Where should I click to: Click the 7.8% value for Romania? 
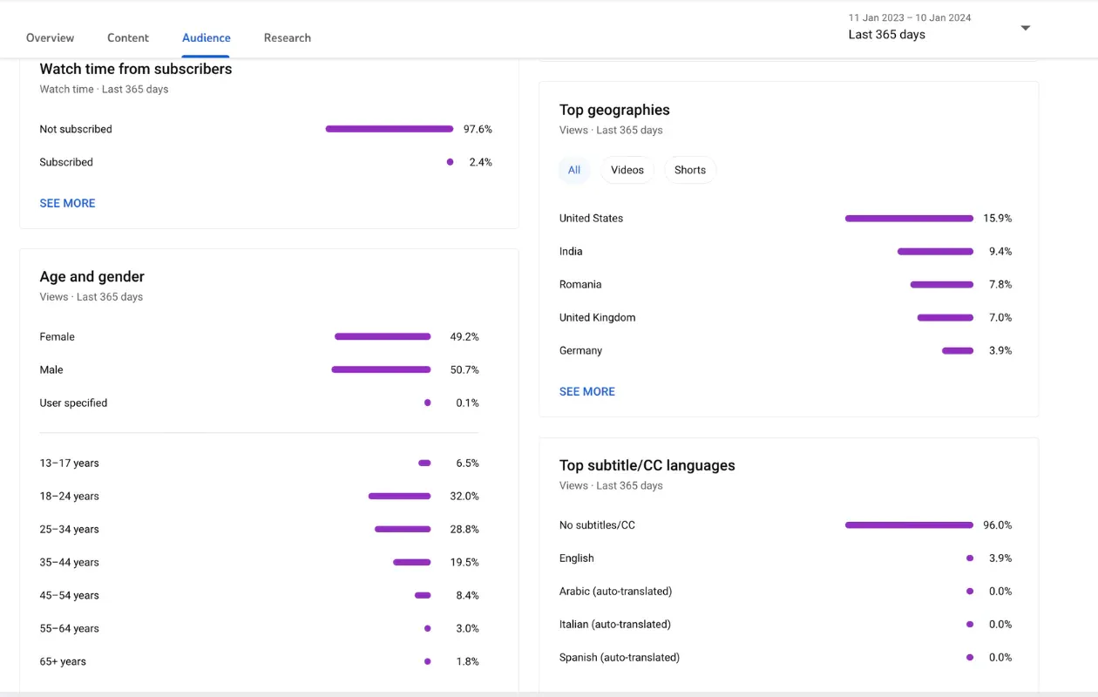point(1000,284)
